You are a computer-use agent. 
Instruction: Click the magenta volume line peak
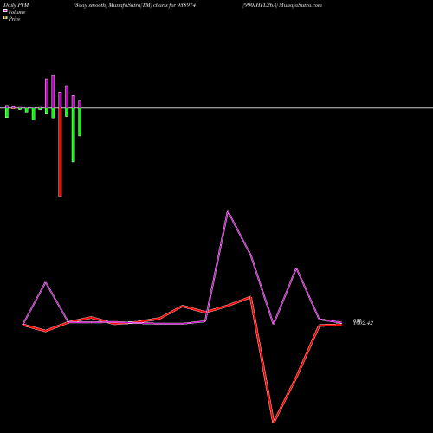tap(228, 212)
